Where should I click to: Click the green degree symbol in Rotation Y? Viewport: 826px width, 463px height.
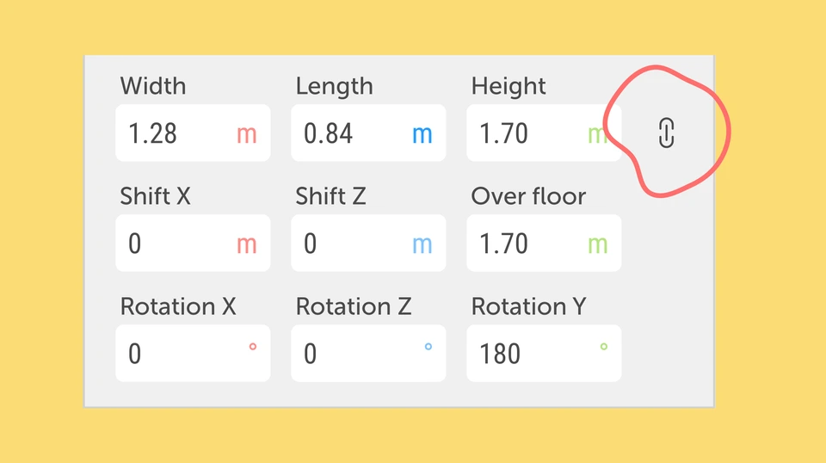click(x=604, y=347)
